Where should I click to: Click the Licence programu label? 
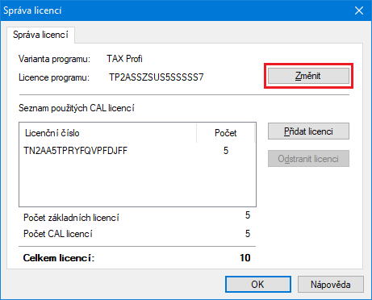(x=54, y=77)
